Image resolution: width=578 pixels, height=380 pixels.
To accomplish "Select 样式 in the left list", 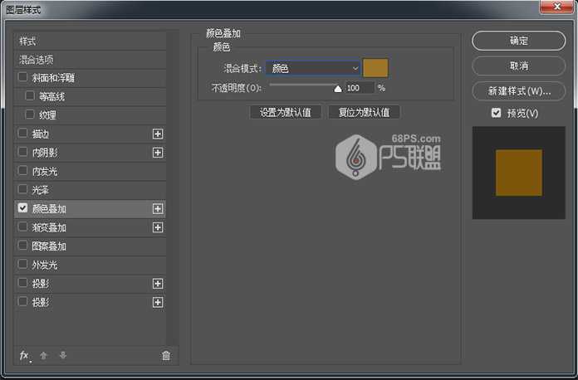I will click(28, 41).
